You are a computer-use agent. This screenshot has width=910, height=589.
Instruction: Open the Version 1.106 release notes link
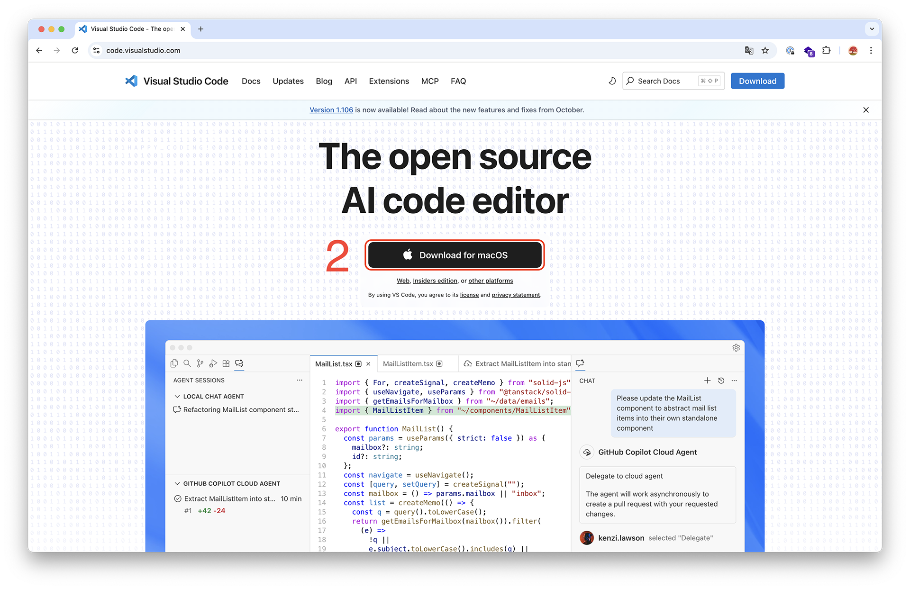[331, 109]
